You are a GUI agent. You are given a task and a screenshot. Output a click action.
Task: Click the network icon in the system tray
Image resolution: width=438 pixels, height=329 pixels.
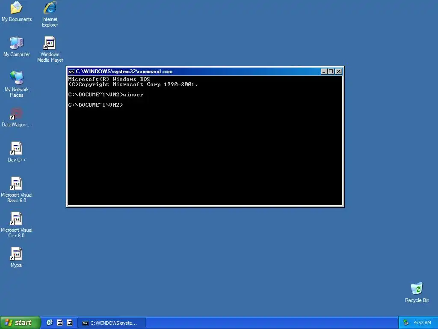click(x=406, y=323)
